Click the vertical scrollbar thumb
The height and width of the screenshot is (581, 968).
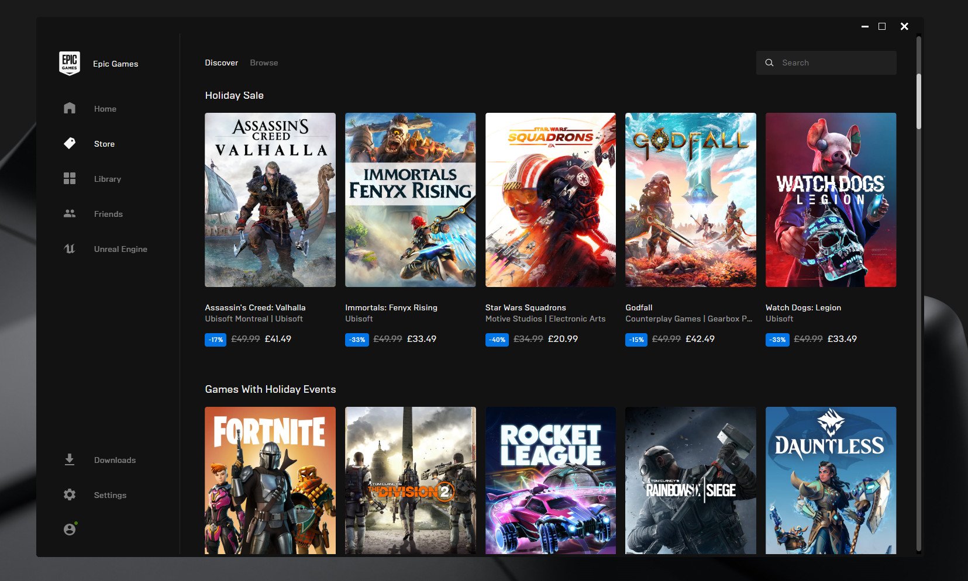click(918, 101)
